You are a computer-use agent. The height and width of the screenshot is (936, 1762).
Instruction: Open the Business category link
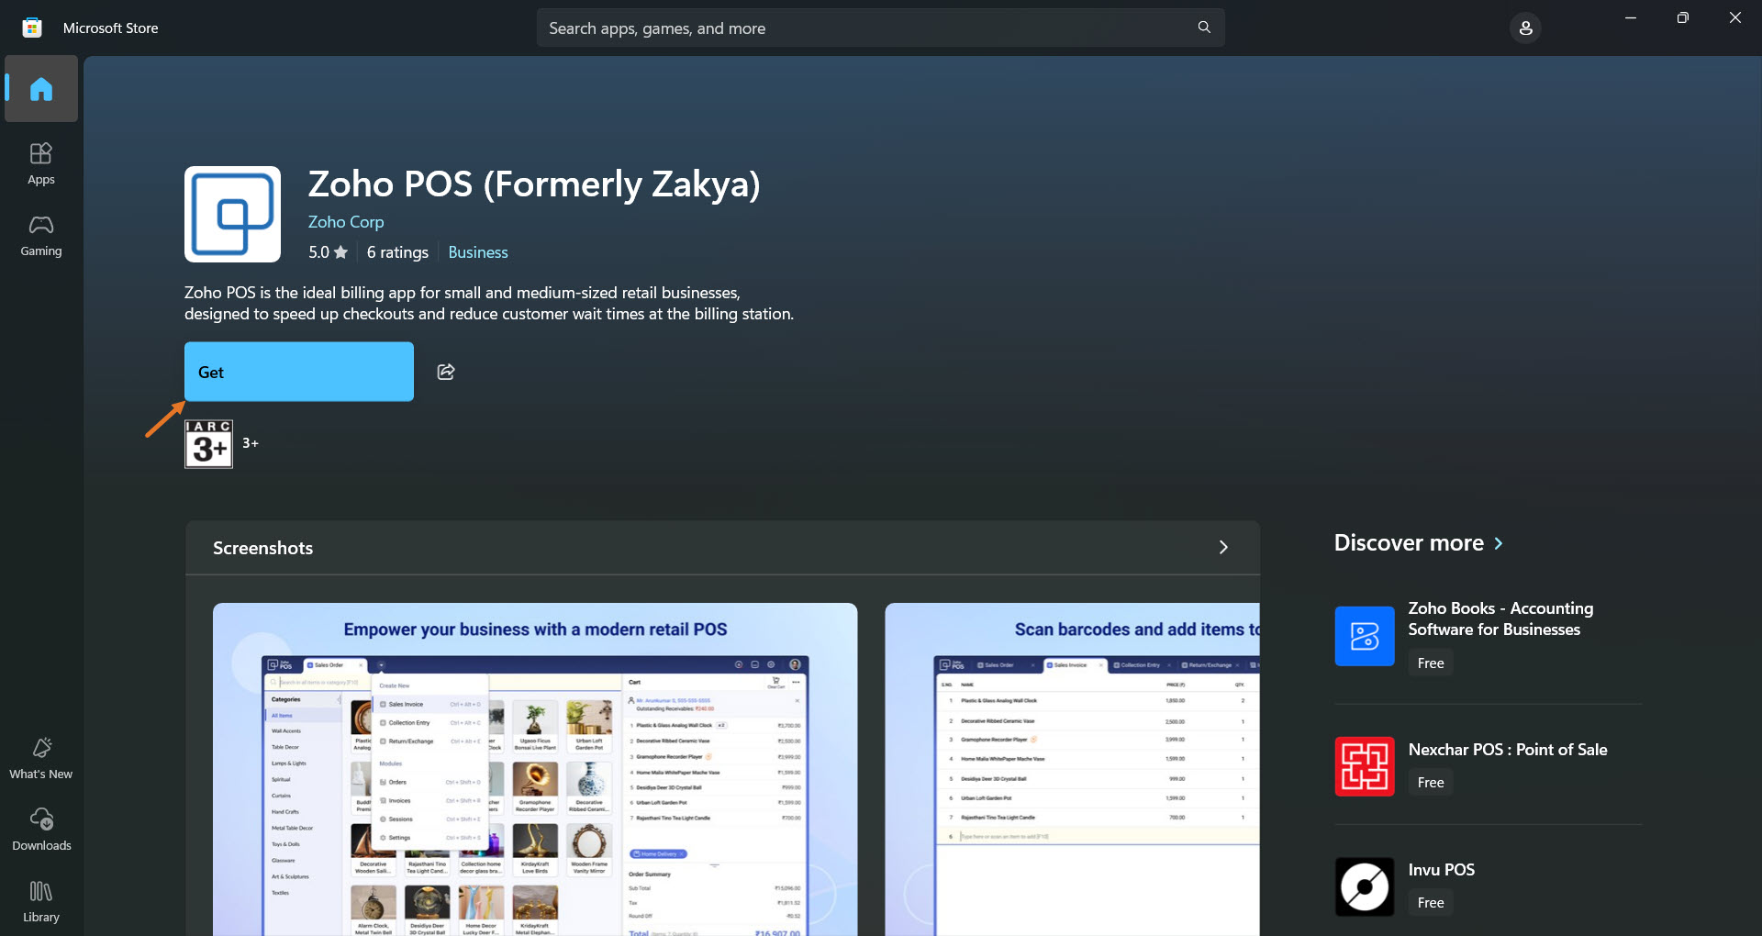477,252
